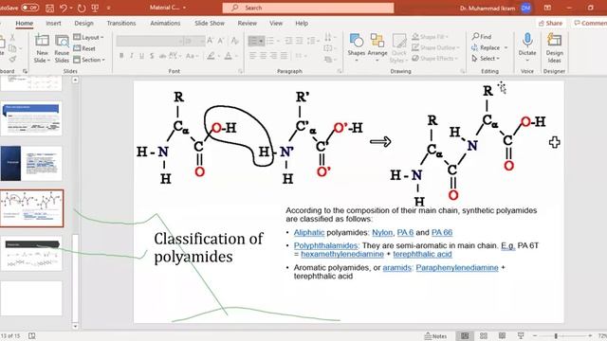Open the Home tab
The height and width of the screenshot is (341, 607).
click(24, 23)
